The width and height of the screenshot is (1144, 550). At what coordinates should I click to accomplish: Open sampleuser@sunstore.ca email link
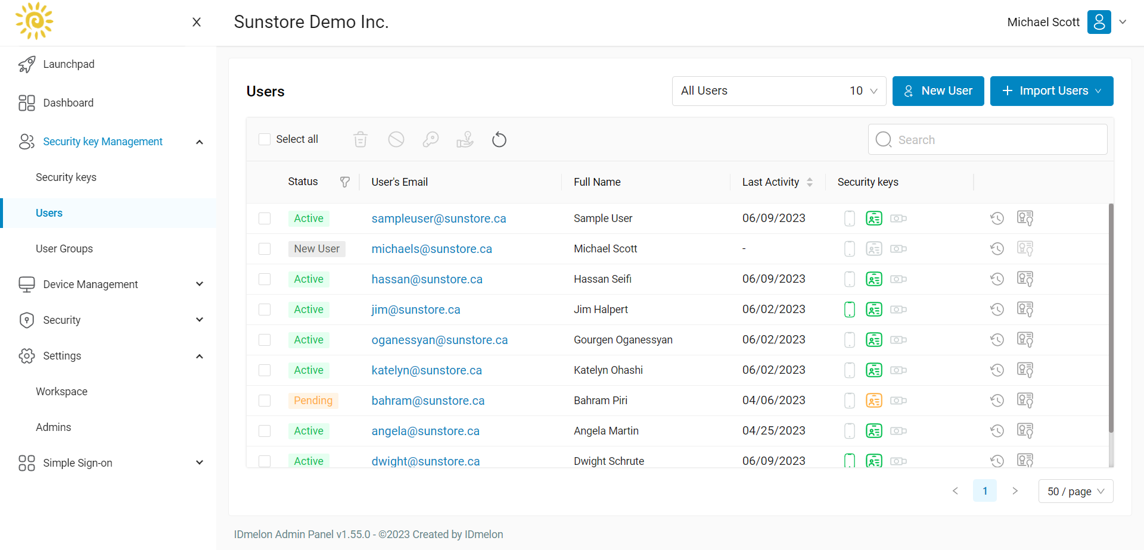point(439,218)
